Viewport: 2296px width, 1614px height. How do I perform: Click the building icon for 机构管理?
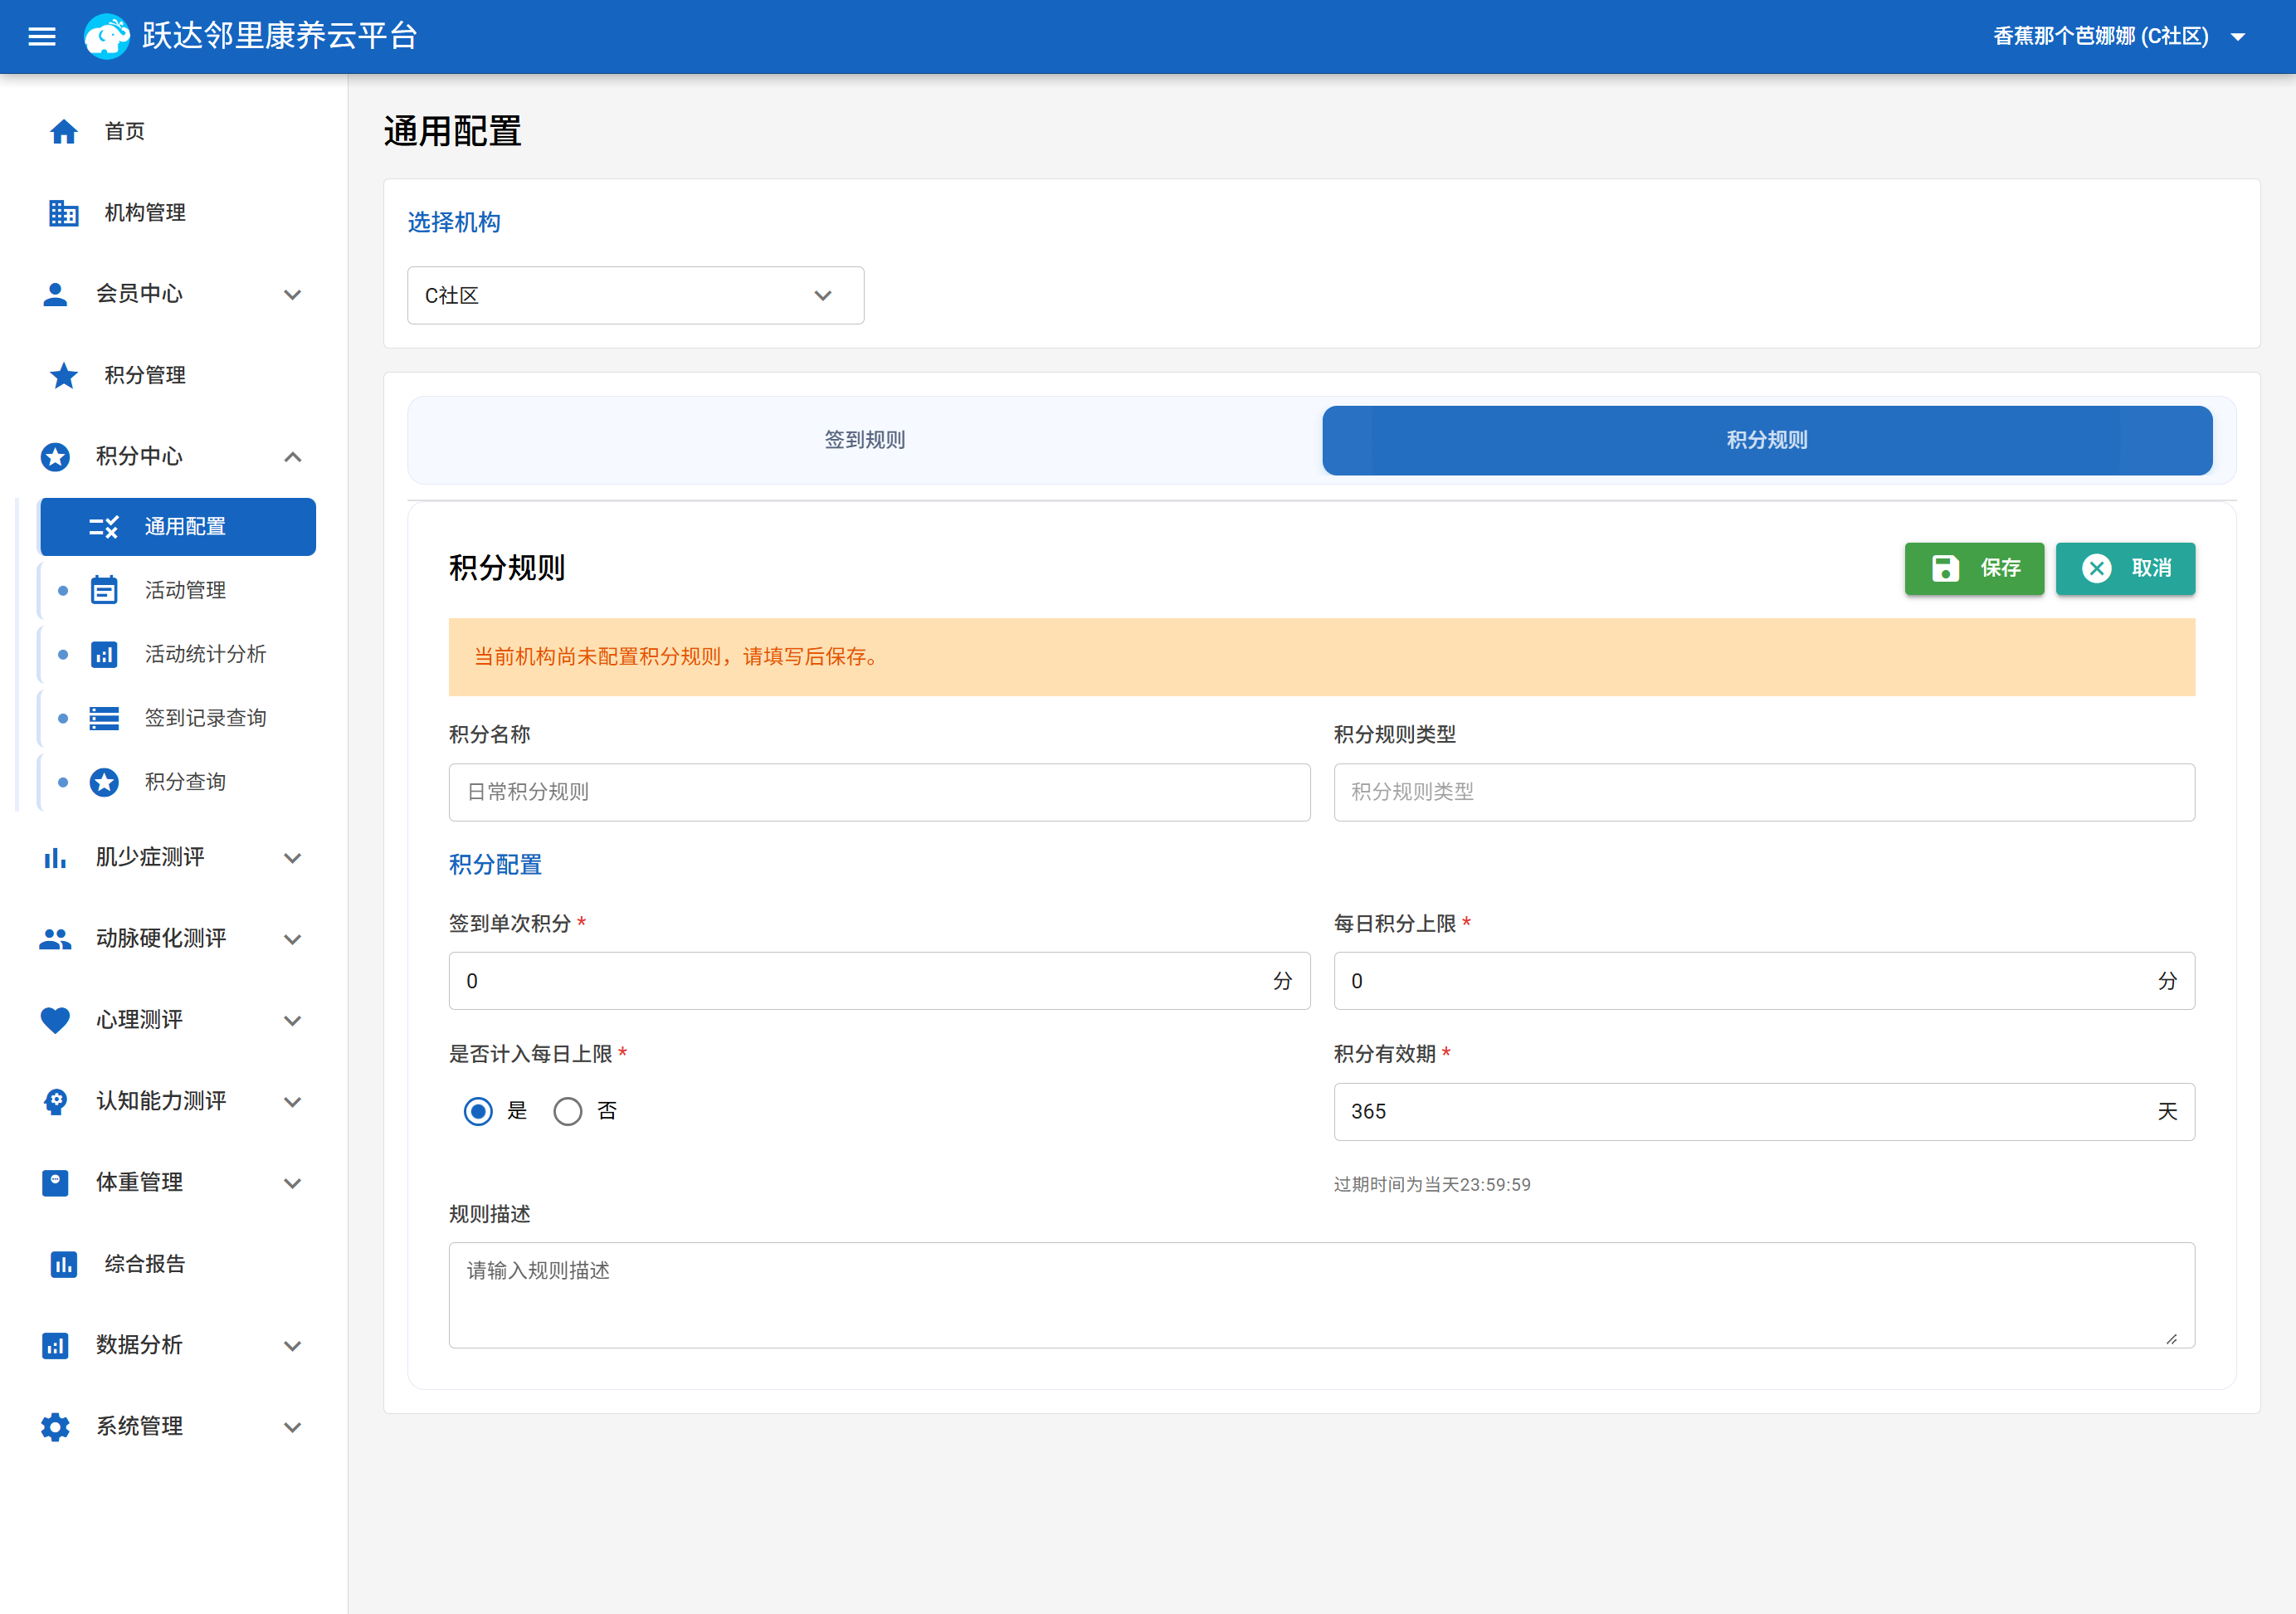[63, 213]
